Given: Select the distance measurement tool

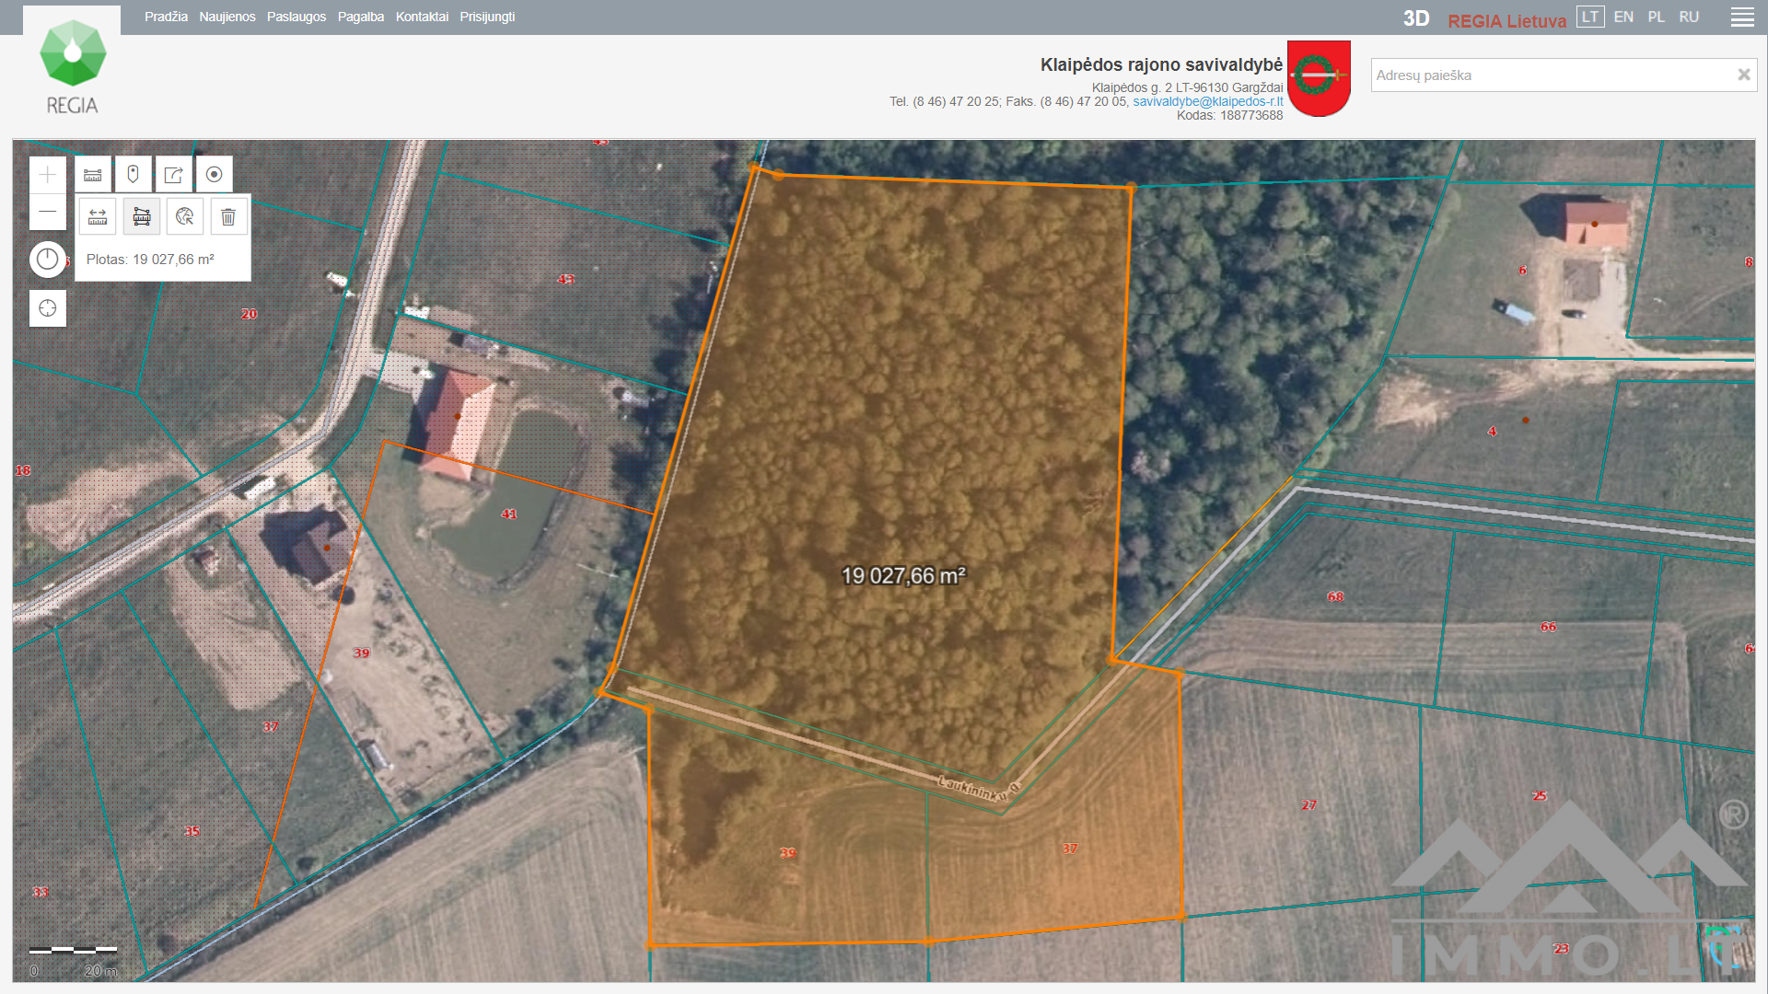Looking at the screenshot, I should coord(98,217).
